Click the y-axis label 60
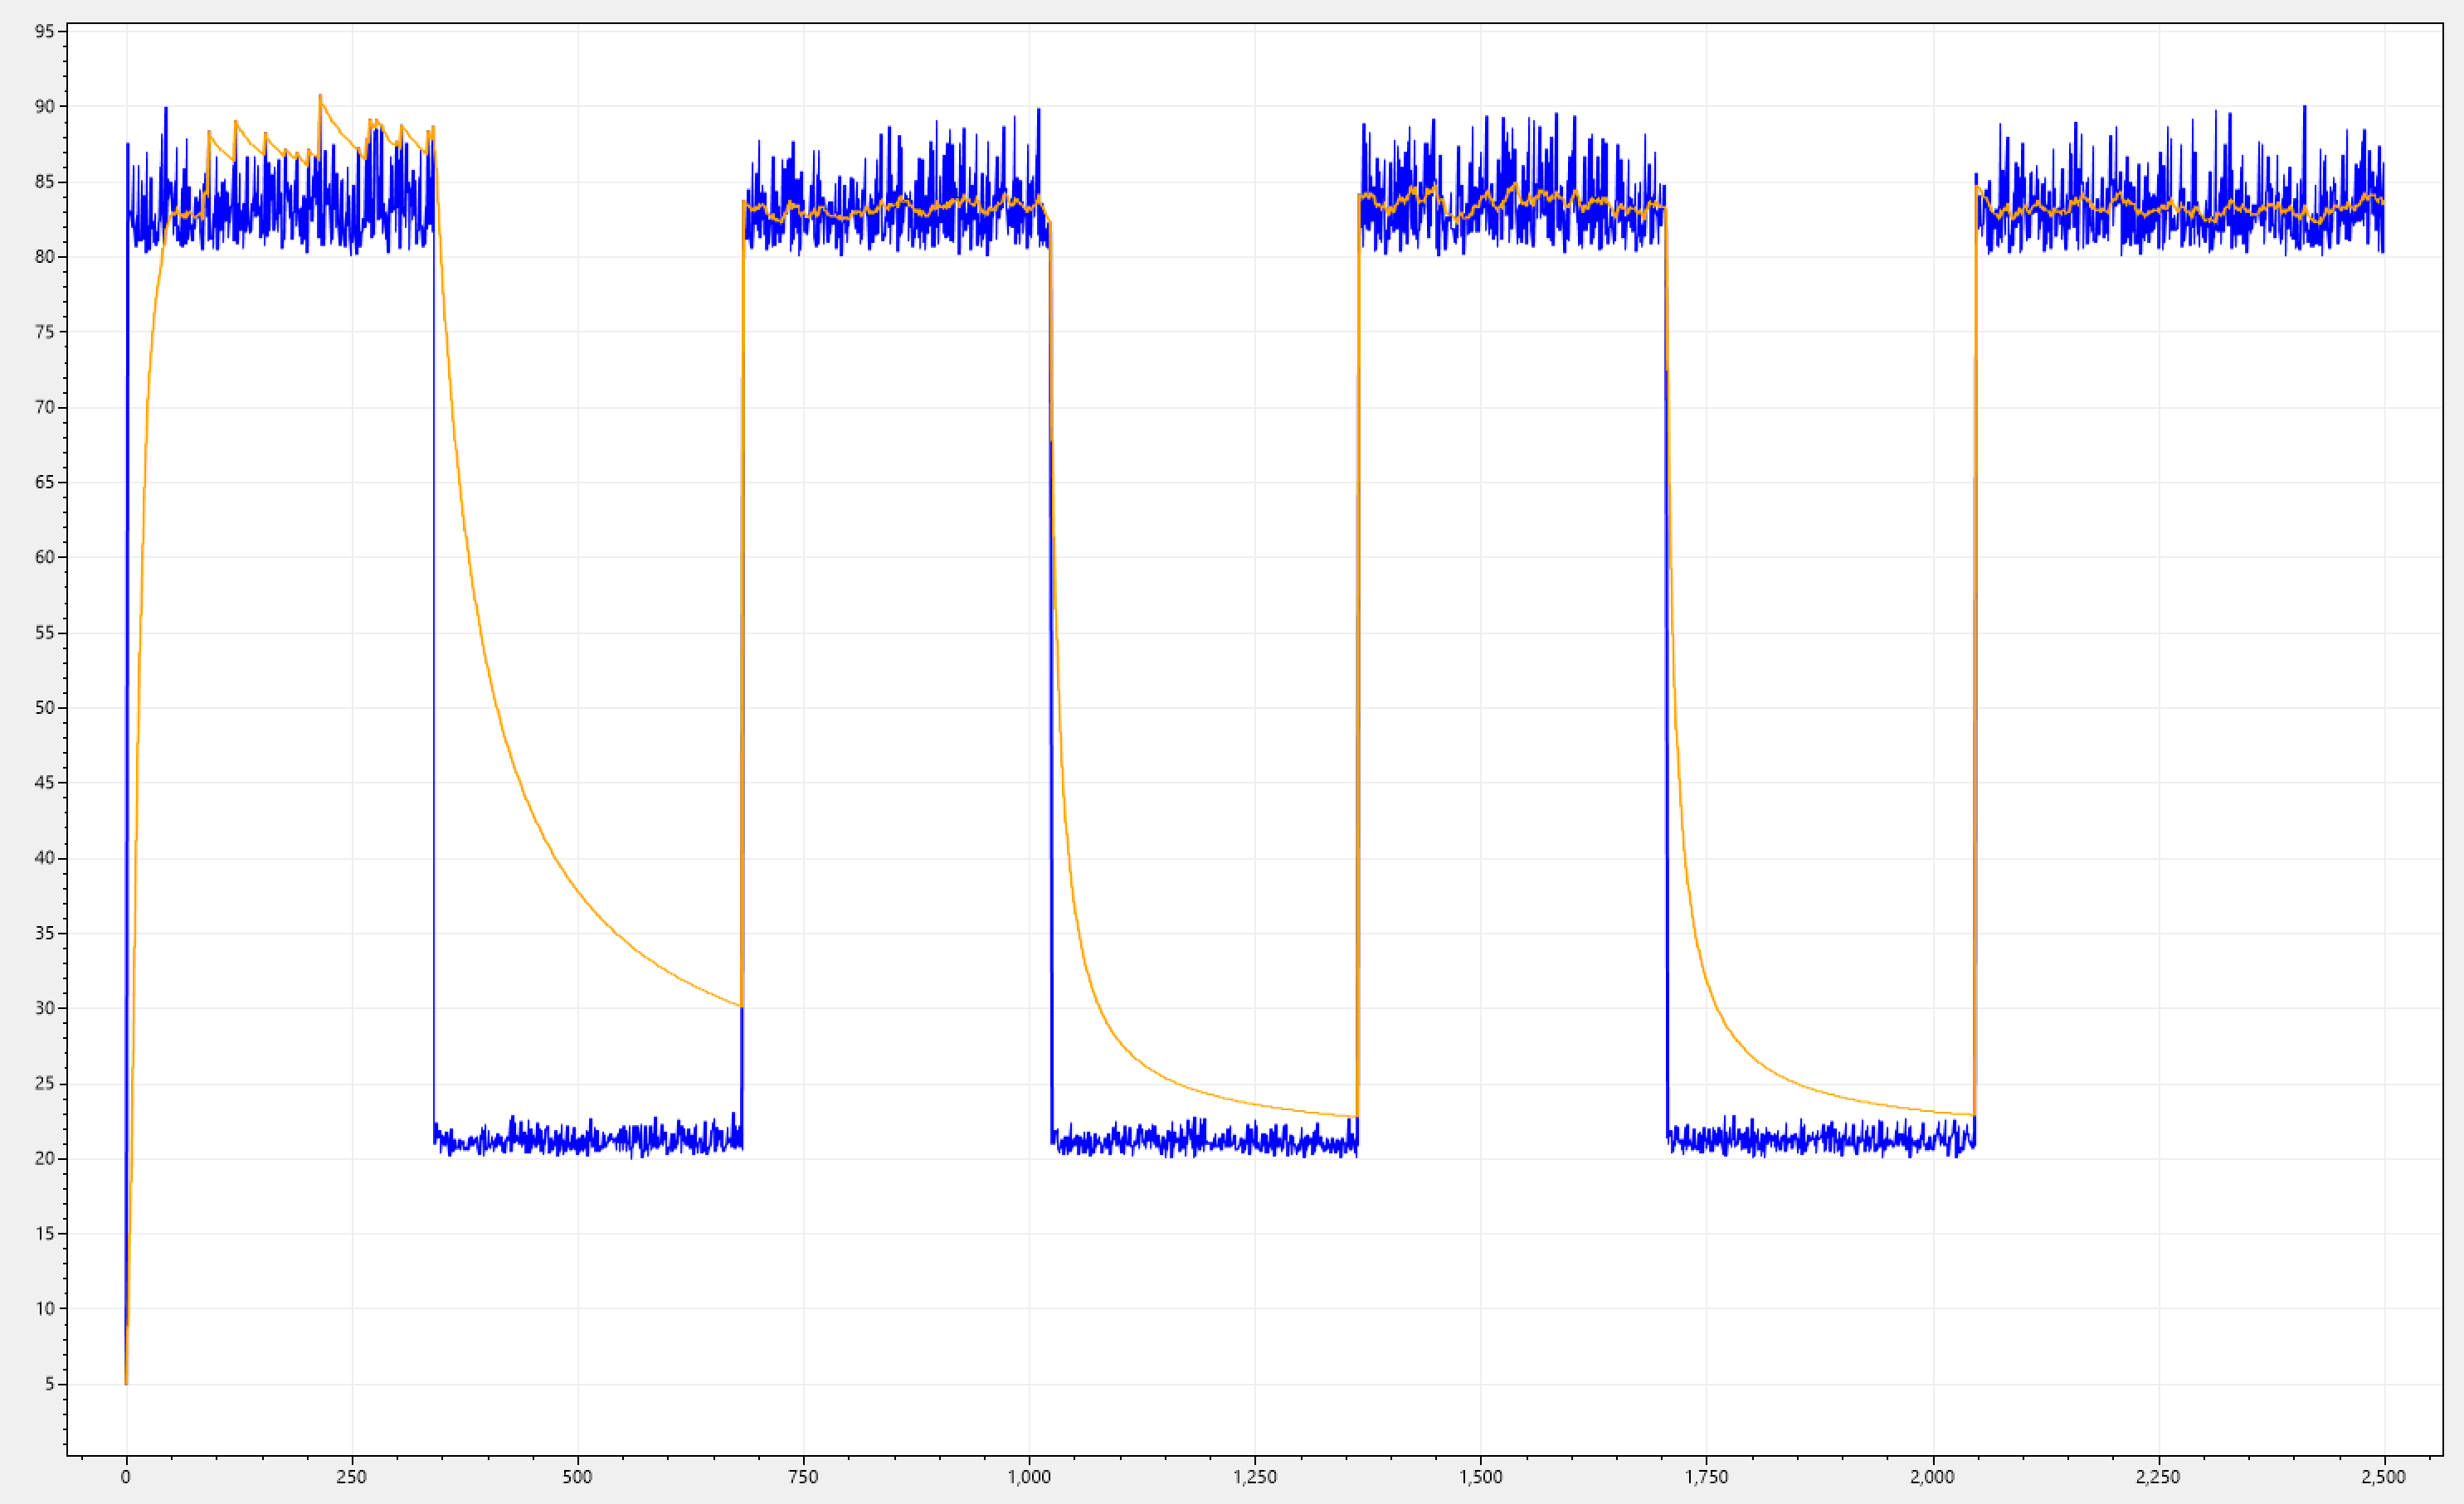 coord(45,558)
